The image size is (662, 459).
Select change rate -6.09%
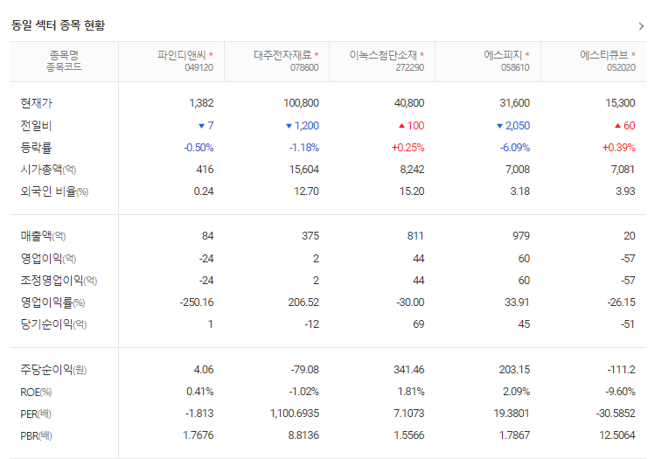point(515,148)
